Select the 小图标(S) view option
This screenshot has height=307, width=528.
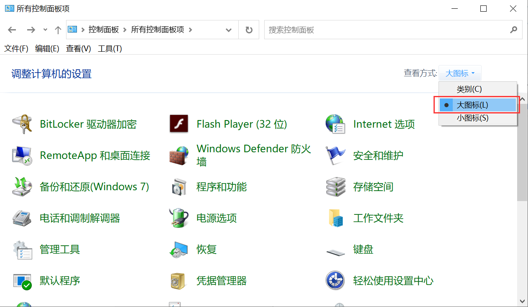(478, 118)
